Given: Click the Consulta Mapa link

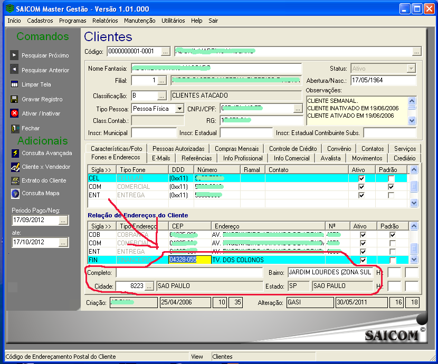Looking at the screenshot, I should tap(41, 193).
